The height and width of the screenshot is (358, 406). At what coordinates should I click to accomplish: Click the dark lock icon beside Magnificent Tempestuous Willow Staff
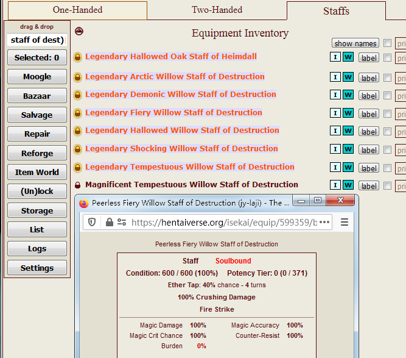point(77,185)
